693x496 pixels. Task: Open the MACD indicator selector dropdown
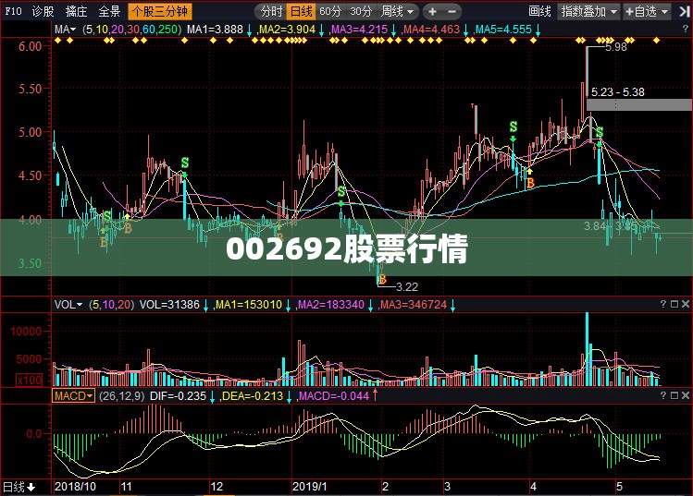click(74, 396)
